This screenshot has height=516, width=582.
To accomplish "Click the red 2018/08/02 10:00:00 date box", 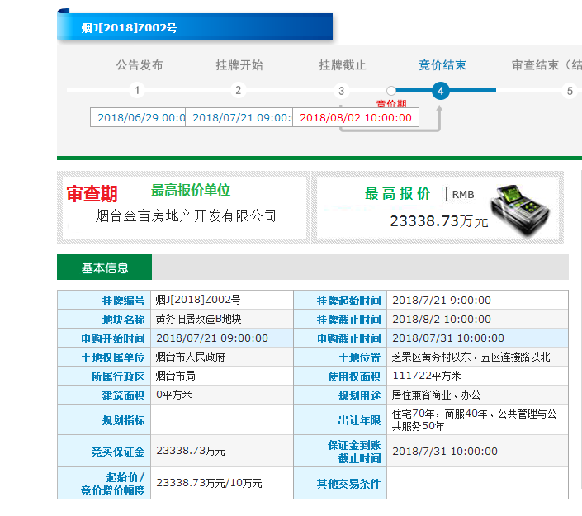I will 356,117.
